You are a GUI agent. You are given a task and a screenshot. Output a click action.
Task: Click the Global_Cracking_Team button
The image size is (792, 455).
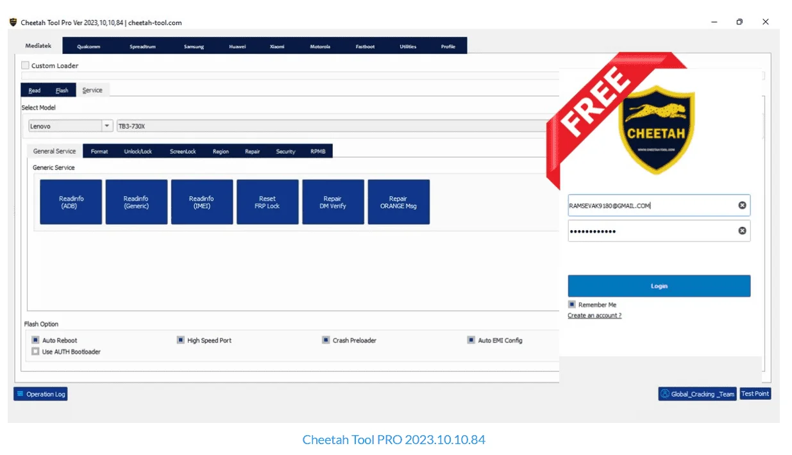[698, 394]
